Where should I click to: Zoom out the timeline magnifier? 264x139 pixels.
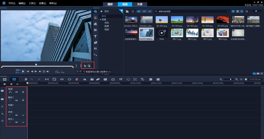click(x=221, y=79)
